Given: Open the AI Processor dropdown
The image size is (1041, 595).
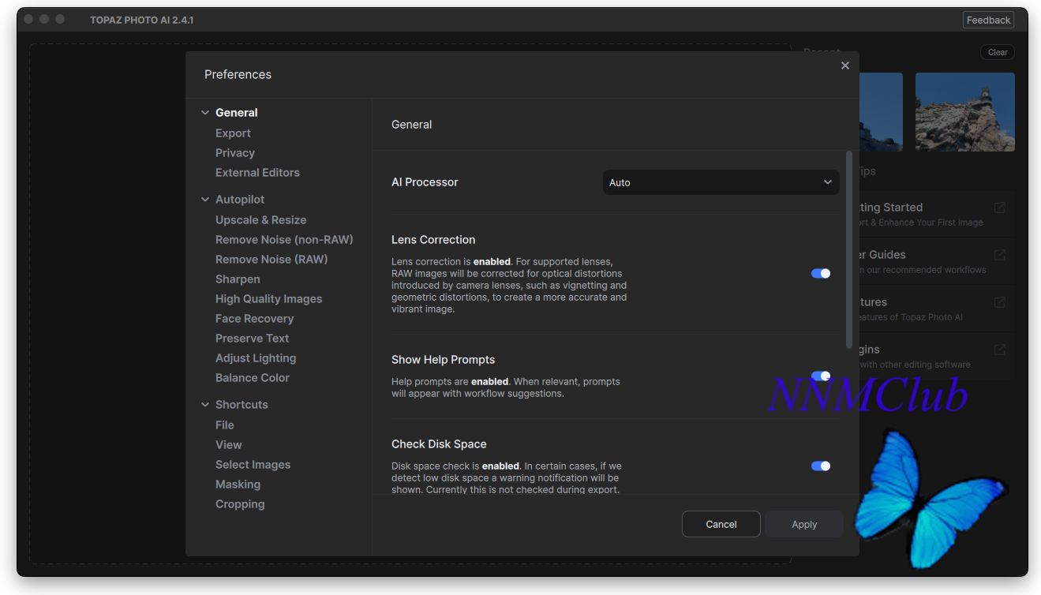Looking at the screenshot, I should (721, 182).
